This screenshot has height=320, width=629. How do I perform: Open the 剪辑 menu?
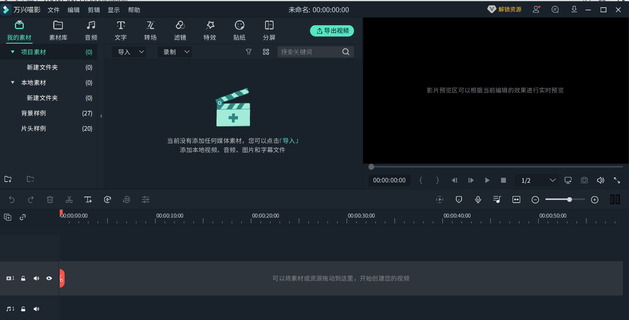93,10
